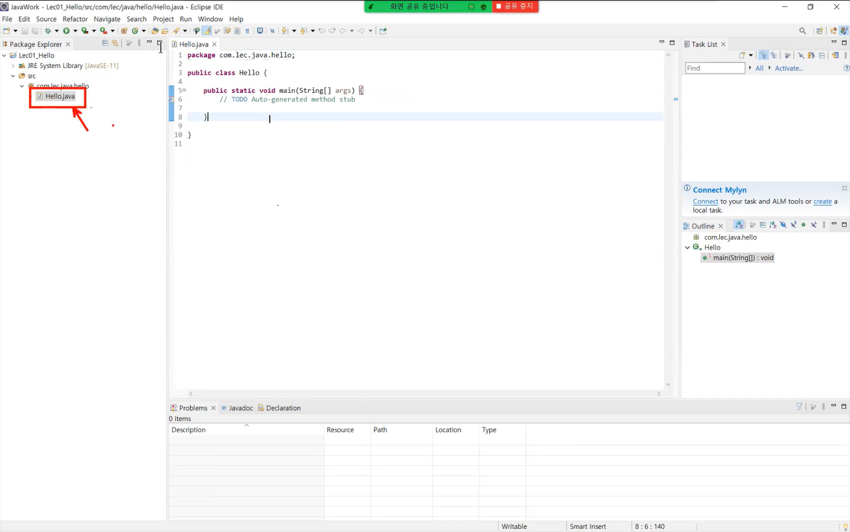Toggle Hide Static Members in Outline
This screenshot has width=850, height=532.
[x=794, y=225]
